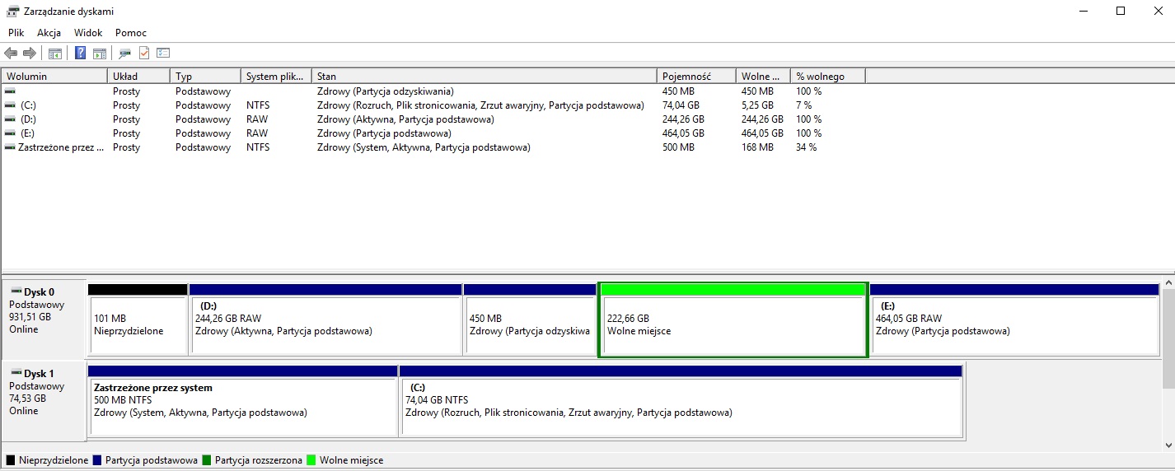Sort by the Typ column header

tap(206, 76)
